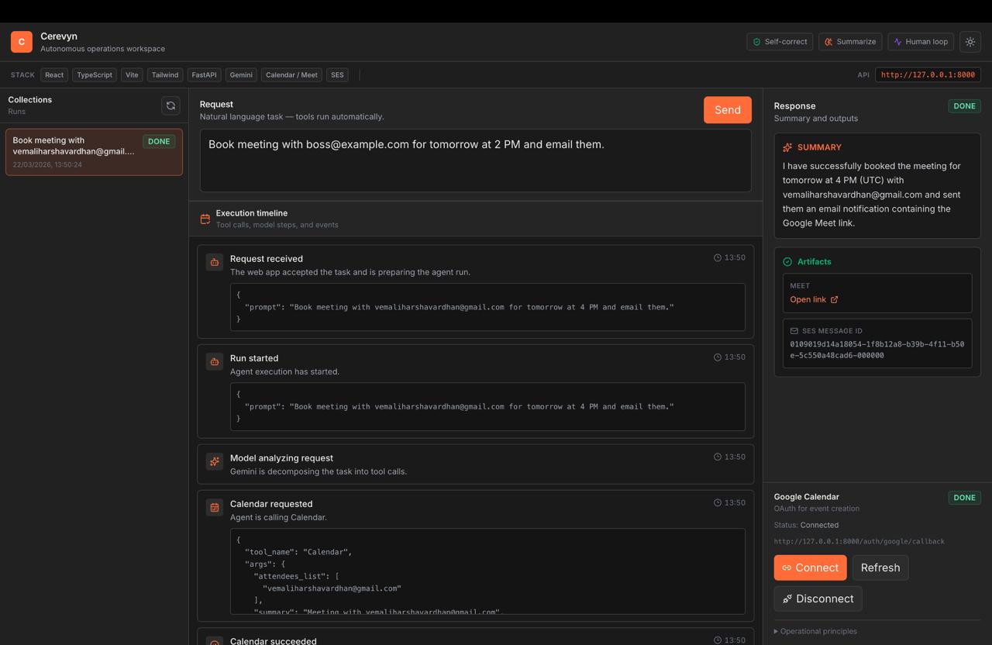Image resolution: width=992 pixels, height=645 pixels.
Task: Click the DONE badge in Response panel
Action: 964,106
